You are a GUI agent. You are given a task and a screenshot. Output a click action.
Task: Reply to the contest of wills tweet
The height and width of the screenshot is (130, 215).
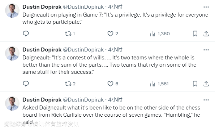click(x=26, y=84)
